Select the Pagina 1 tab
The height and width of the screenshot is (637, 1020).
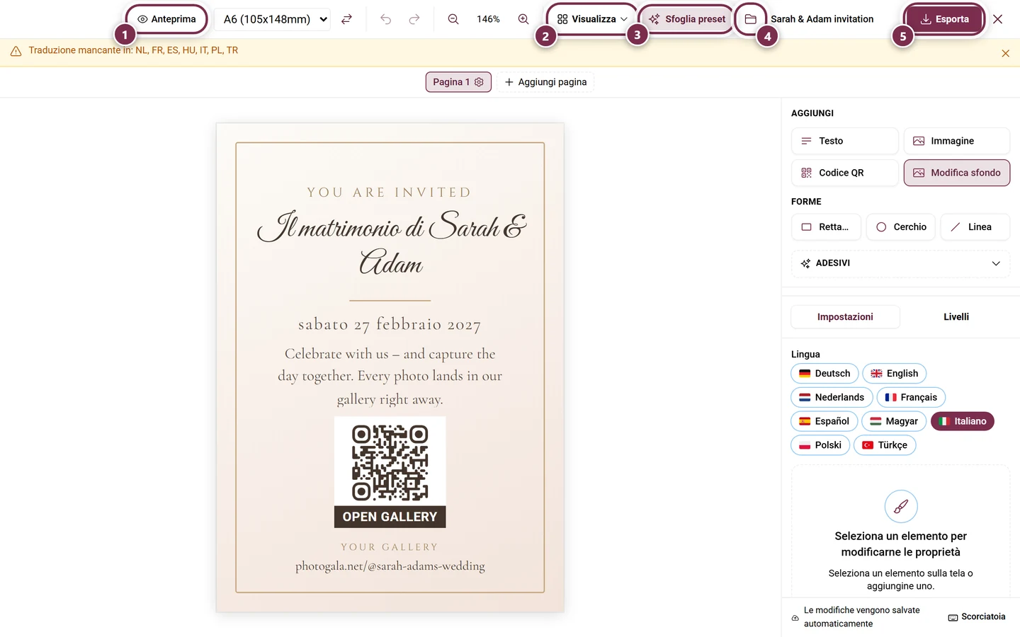click(458, 82)
